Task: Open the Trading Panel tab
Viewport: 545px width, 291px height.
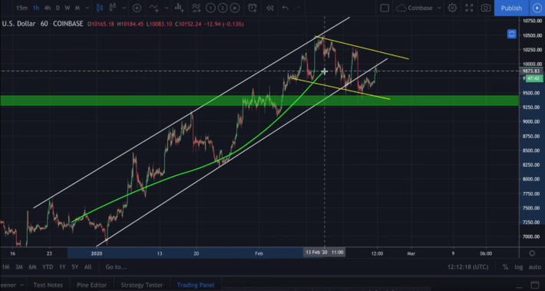Action: coord(196,285)
